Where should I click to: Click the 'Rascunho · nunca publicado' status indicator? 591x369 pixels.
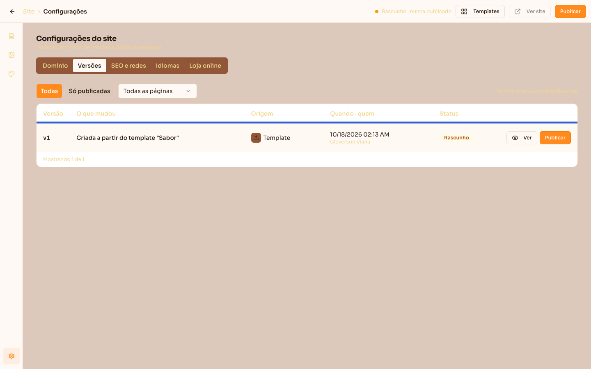pyautogui.click(x=413, y=11)
